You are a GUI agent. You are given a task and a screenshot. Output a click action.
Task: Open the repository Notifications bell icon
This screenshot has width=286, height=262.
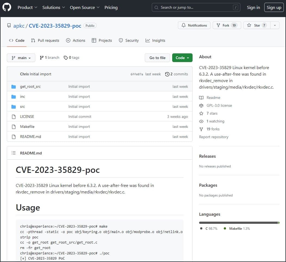(184, 25)
